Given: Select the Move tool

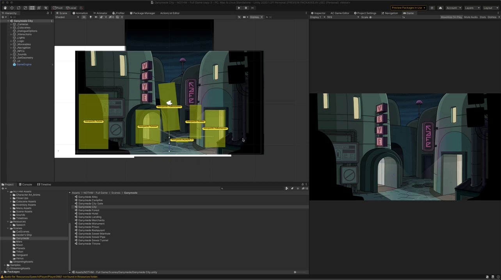Looking at the screenshot, I should click(x=12, y=8).
